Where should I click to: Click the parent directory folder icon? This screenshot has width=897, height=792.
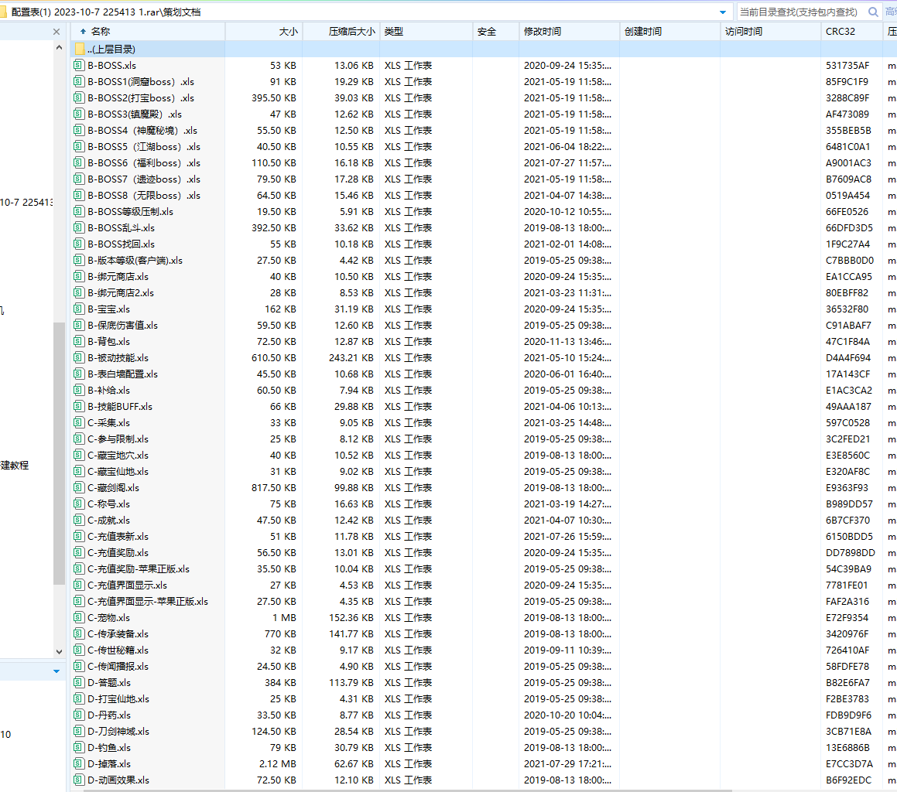click(80, 49)
